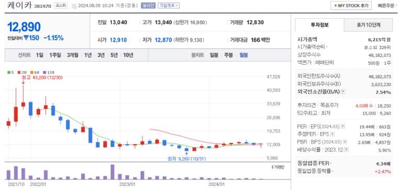Click the 시가총액 label in 투자정보
The width and height of the screenshot is (404, 190).
pos(307,39)
